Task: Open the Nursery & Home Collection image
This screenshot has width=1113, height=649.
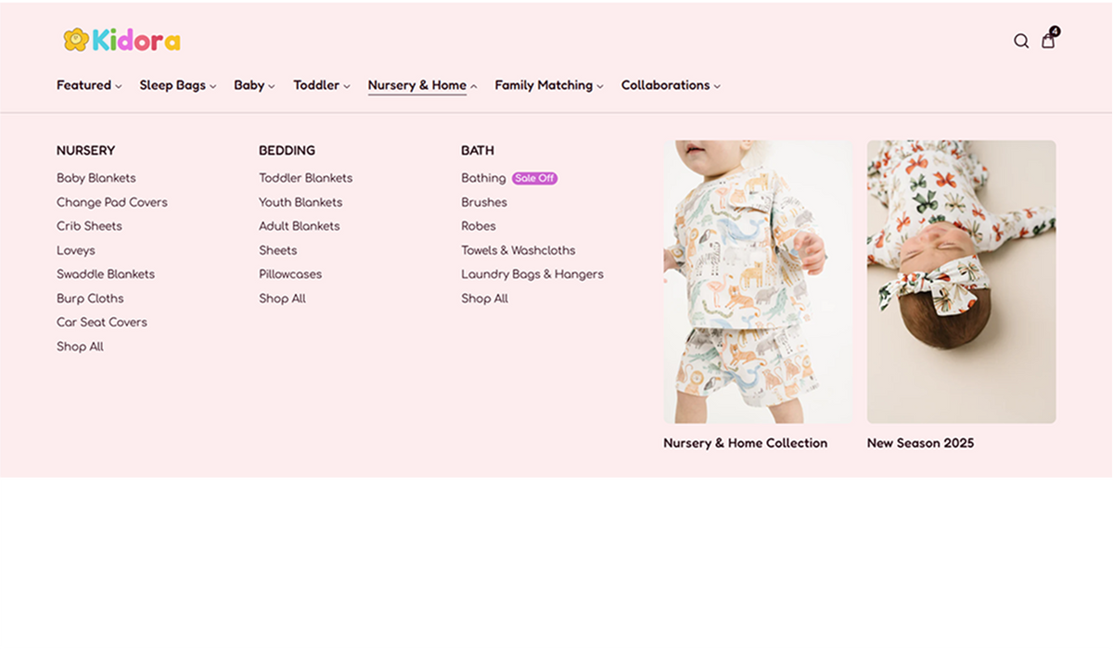Action: pyautogui.click(x=757, y=282)
